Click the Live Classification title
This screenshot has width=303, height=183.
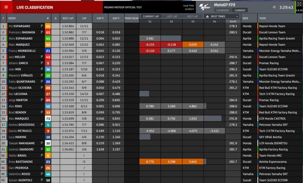pyautogui.click(x=35, y=7)
